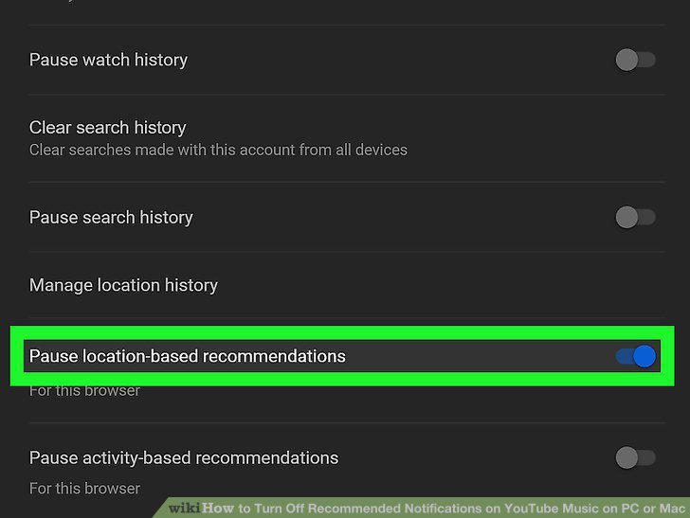Select the Pause watch history label text
The height and width of the screenshot is (518, 690).
coord(108,60)
